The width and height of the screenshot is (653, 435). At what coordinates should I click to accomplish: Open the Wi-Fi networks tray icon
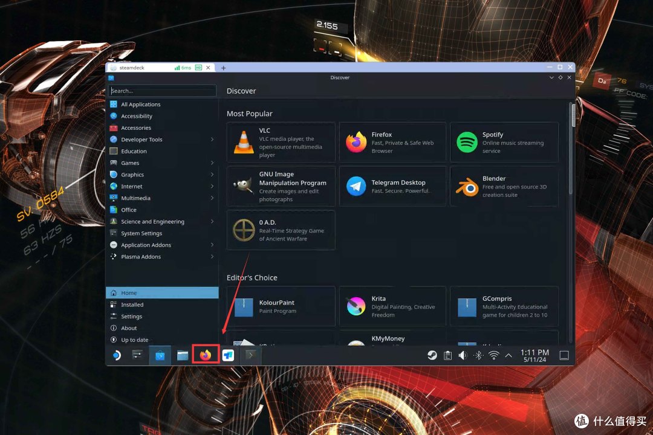[x=493, y=355]
